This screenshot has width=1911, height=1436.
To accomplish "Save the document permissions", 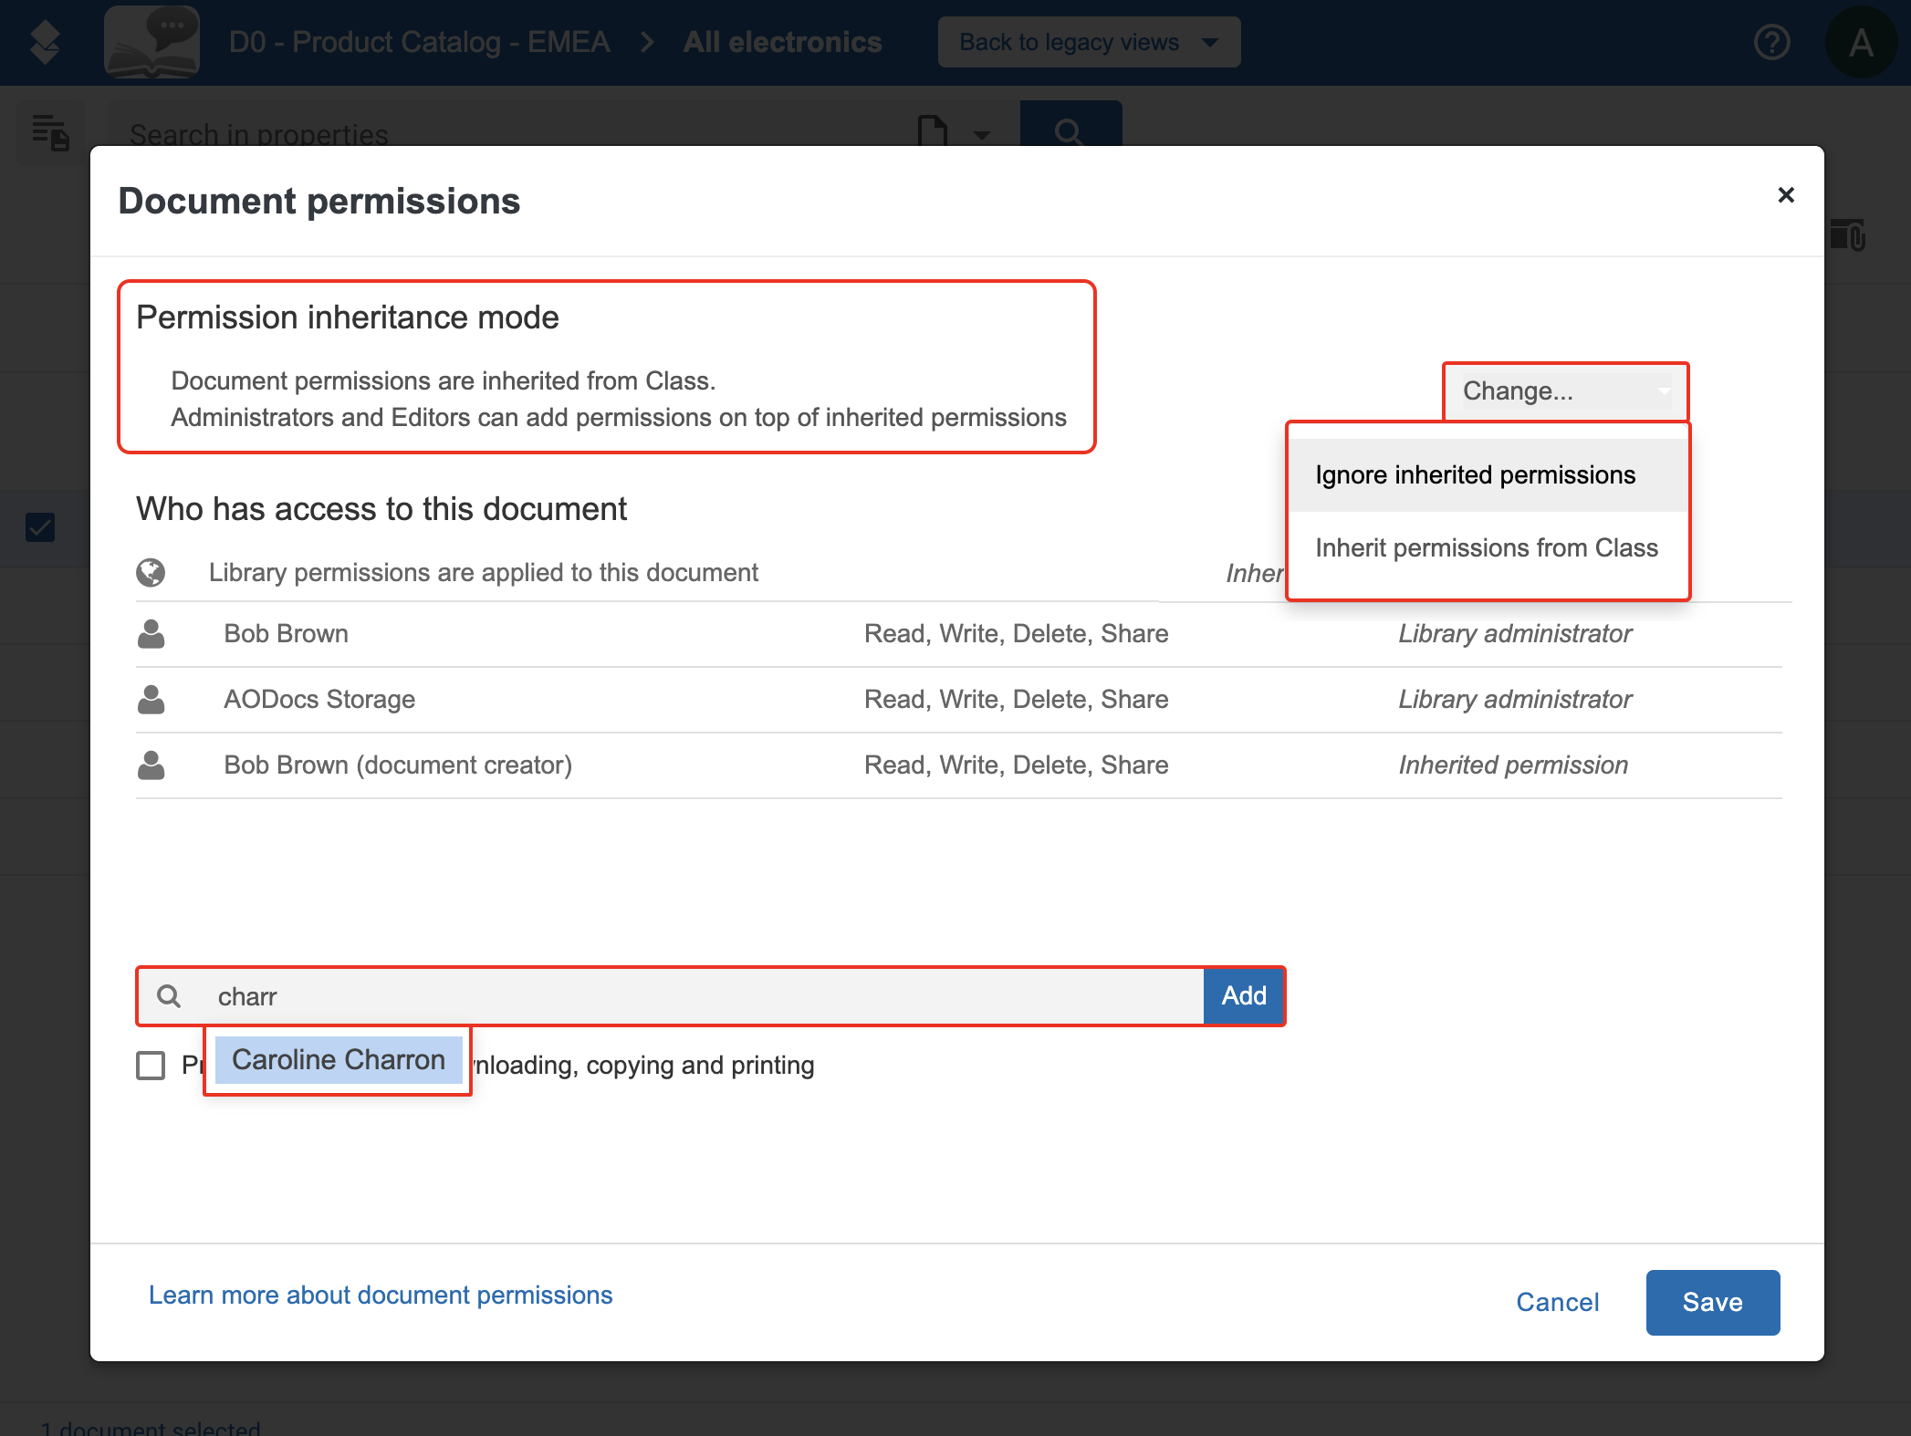I will tap(1712, 1302).
